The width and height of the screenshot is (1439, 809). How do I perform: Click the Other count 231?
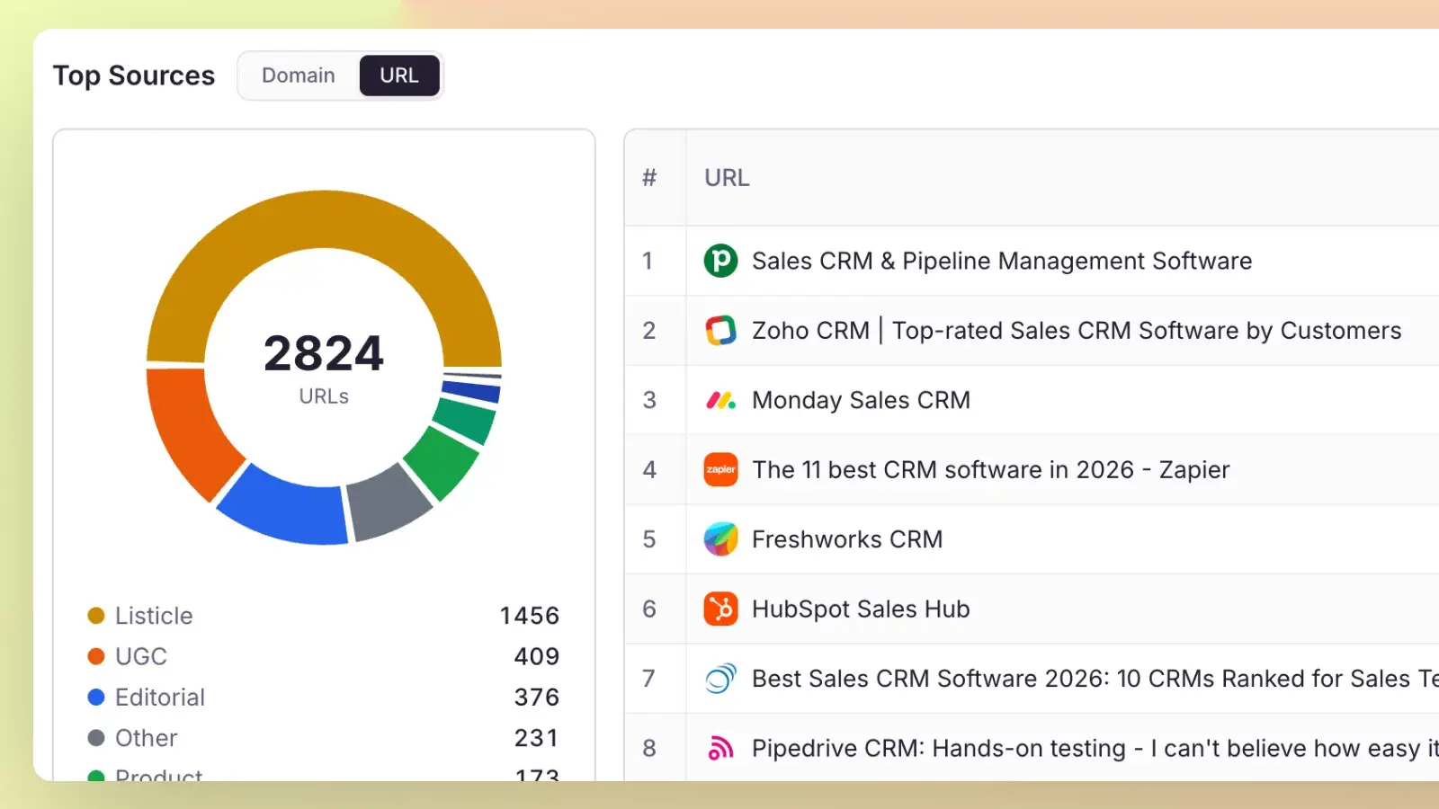[537, 738]
